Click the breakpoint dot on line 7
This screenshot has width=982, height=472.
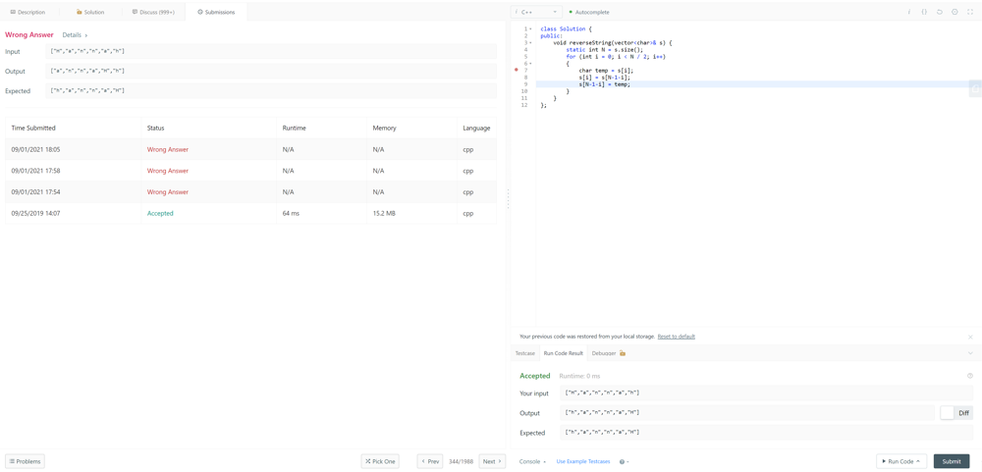click(517, 70)
